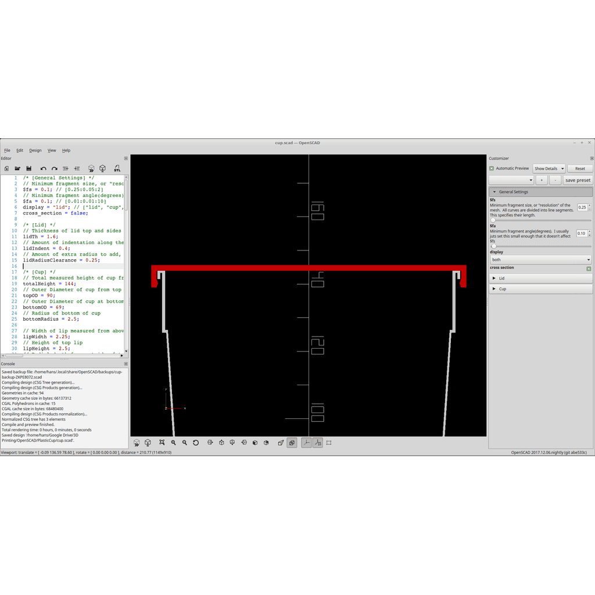Expand the Cup section
This screenshot has width=595, height=595.
click(x=540, y=289)
